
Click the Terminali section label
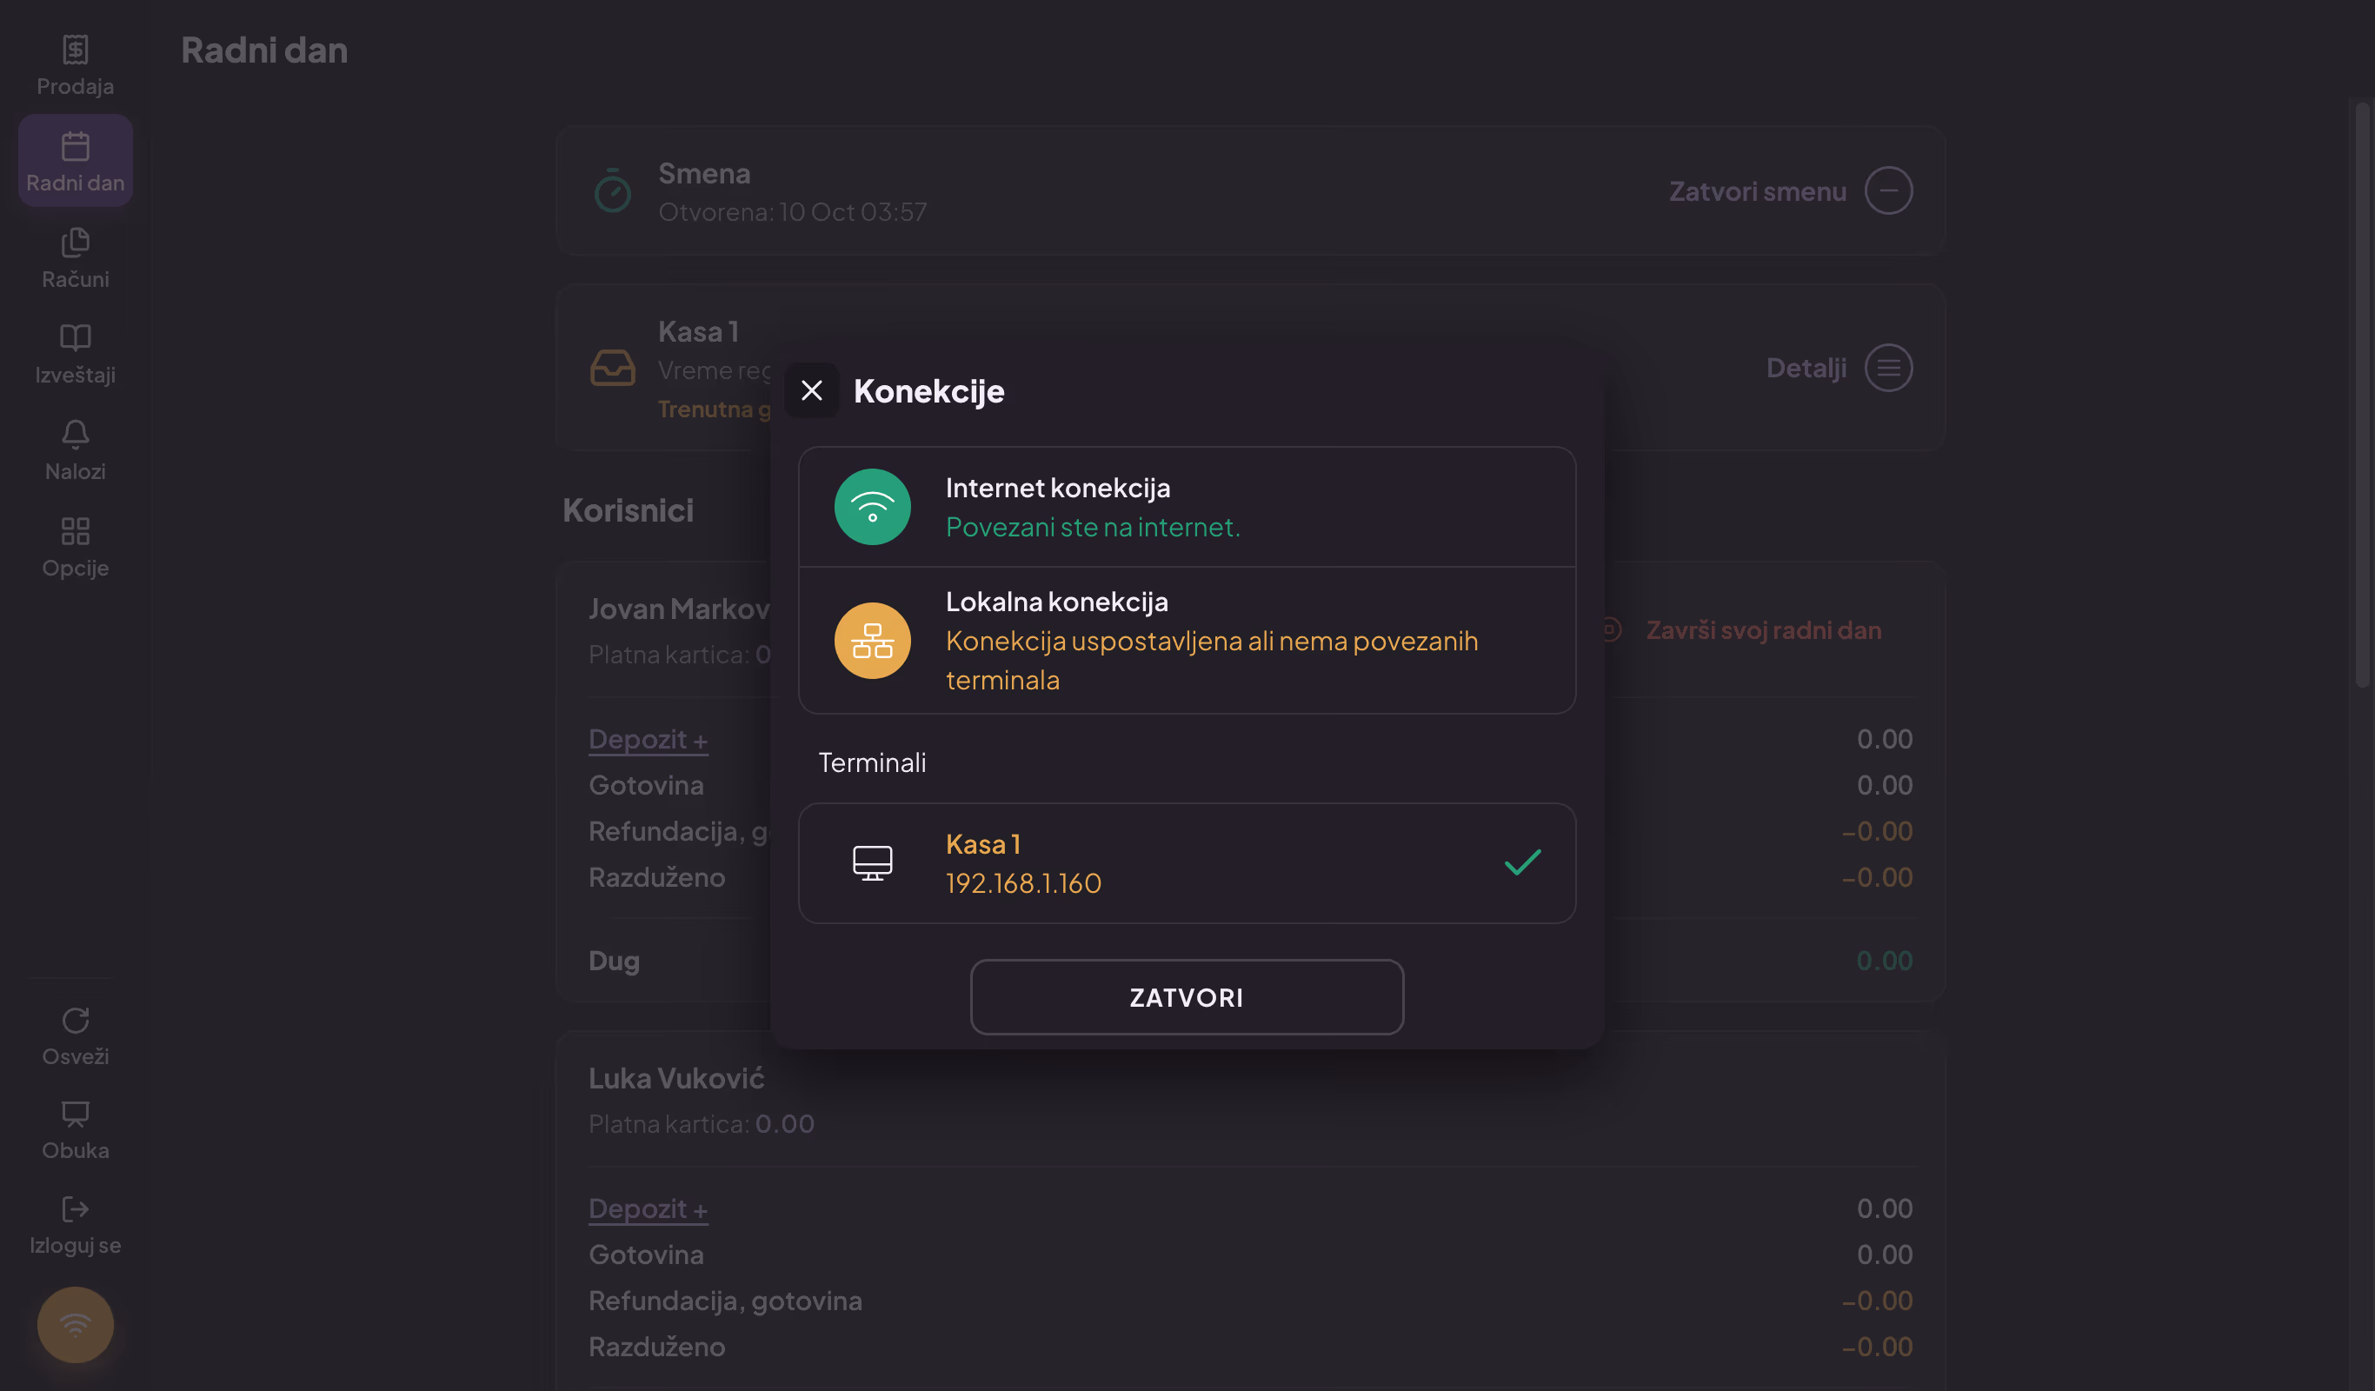[872, 763]
